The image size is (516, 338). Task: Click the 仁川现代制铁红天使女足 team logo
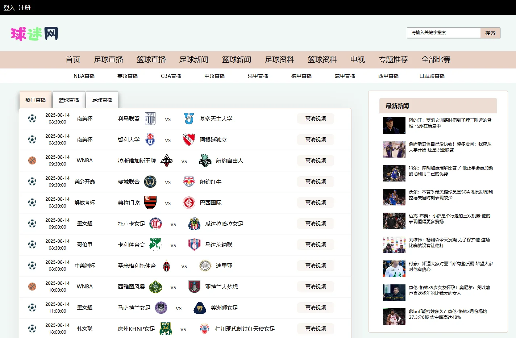pyautogui.click(x=204, y=329)
